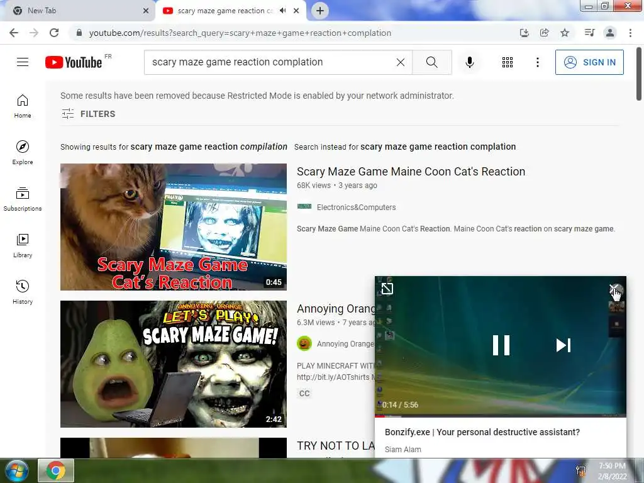The width and height of the screenshot is (644, 483).
Task: Visit the Electronics&Computers channel
Action: point(356,208)
